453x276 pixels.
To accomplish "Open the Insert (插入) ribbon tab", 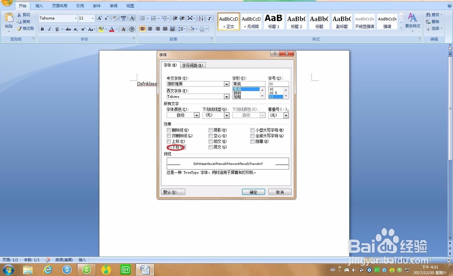I will (x=39, y=6).
